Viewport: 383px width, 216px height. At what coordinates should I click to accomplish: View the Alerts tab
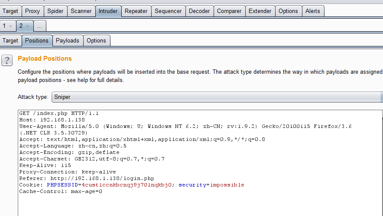click(313, 11)
